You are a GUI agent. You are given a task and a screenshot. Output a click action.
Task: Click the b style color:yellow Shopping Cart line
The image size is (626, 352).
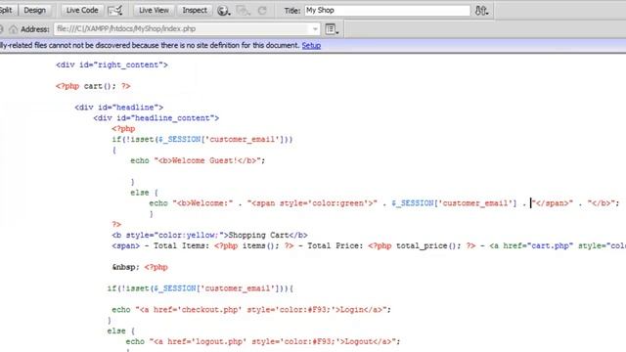point(209,235)
